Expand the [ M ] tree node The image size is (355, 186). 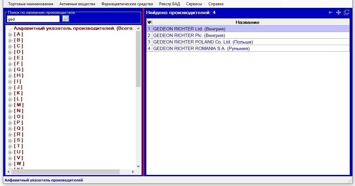click(x=10, y=105)
